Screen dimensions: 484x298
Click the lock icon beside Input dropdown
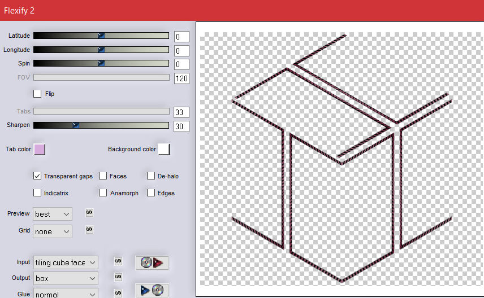[x=118, y=261]
